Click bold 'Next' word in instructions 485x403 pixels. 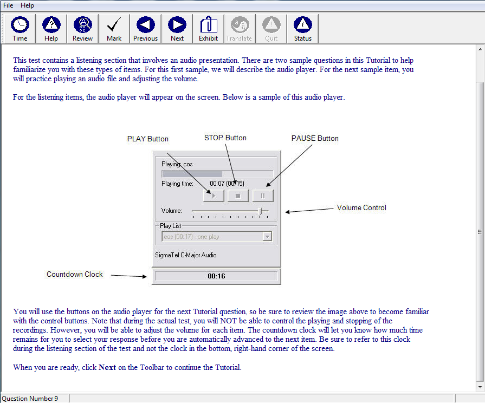pos(107,367)
